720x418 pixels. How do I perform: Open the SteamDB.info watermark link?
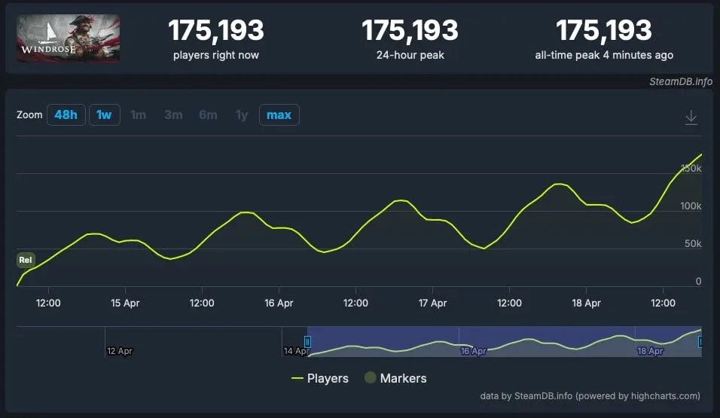coord(680,81)
